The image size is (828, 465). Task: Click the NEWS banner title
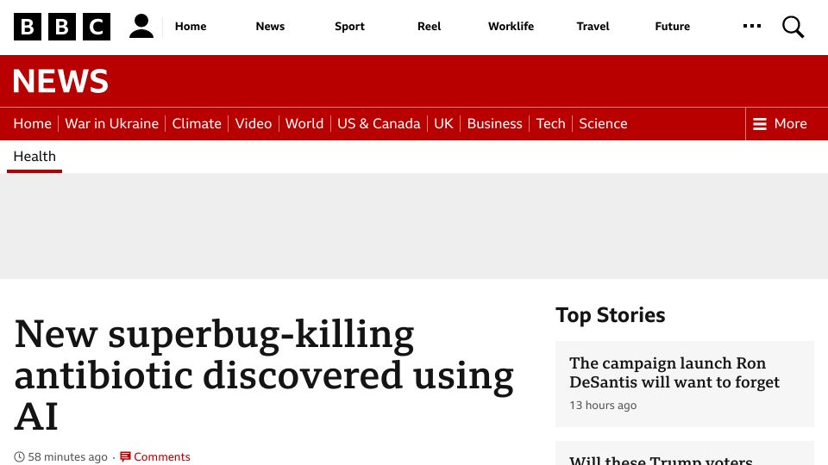[60, 81]
